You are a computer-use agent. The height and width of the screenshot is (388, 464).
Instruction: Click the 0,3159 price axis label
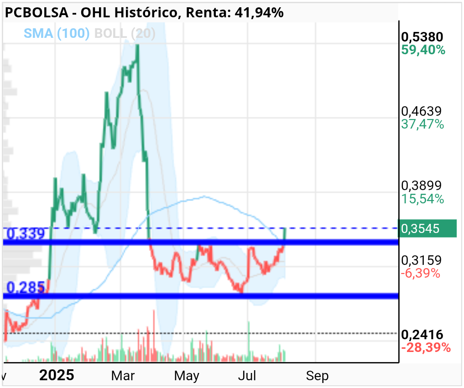tap(422, 260)
